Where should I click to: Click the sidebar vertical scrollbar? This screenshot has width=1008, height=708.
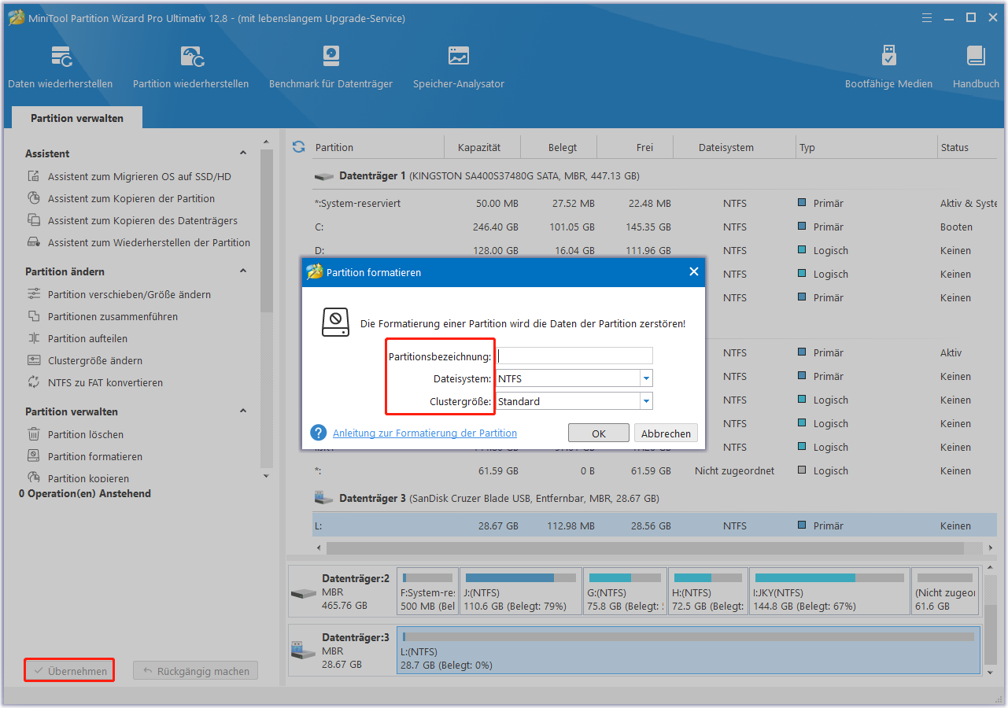267,232
